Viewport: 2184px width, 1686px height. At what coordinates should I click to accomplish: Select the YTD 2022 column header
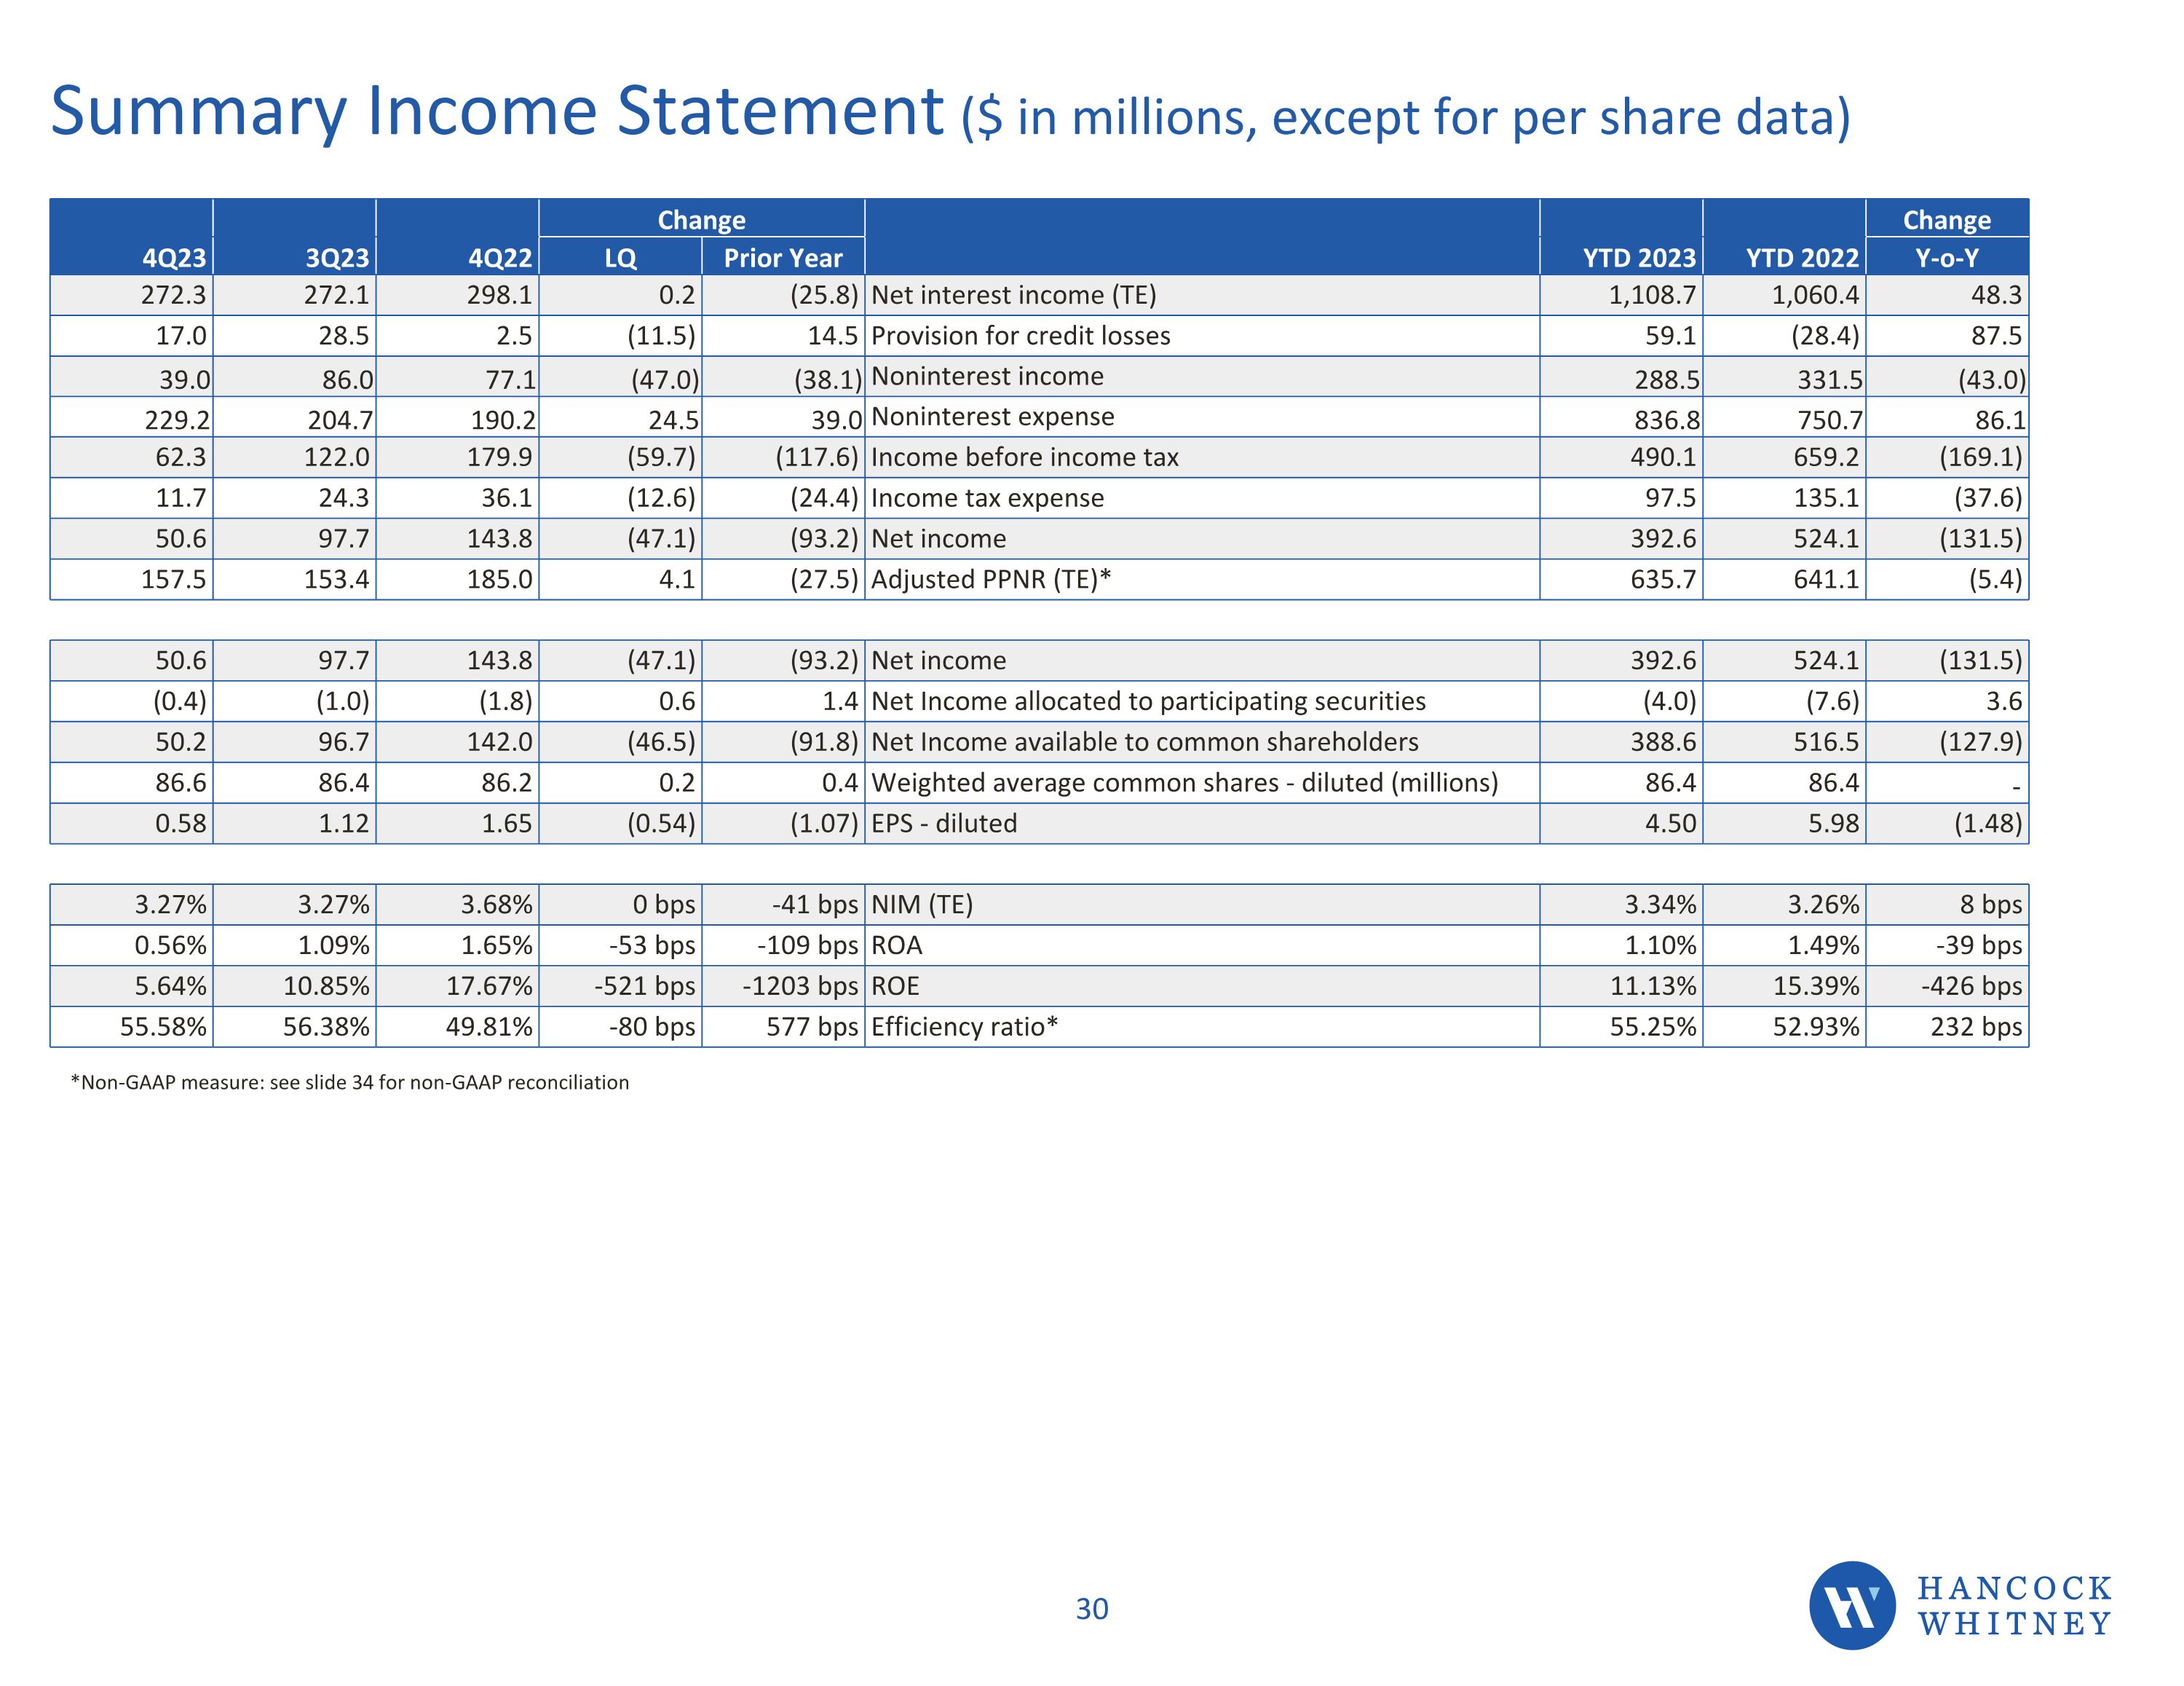(1802, 258)
